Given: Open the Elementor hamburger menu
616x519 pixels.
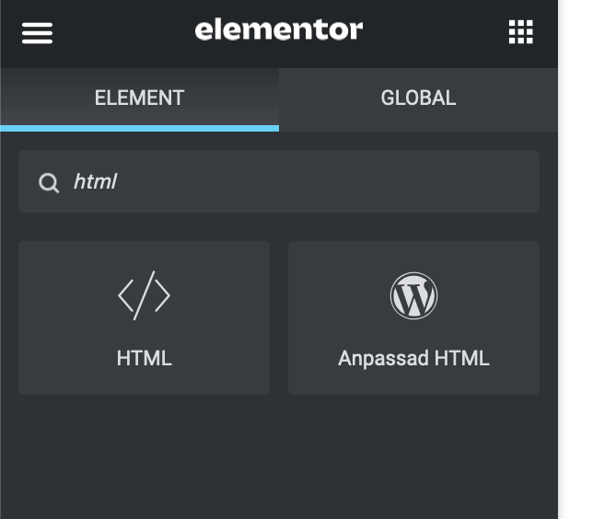Looking at the screenshot, I should pos(37,33).
